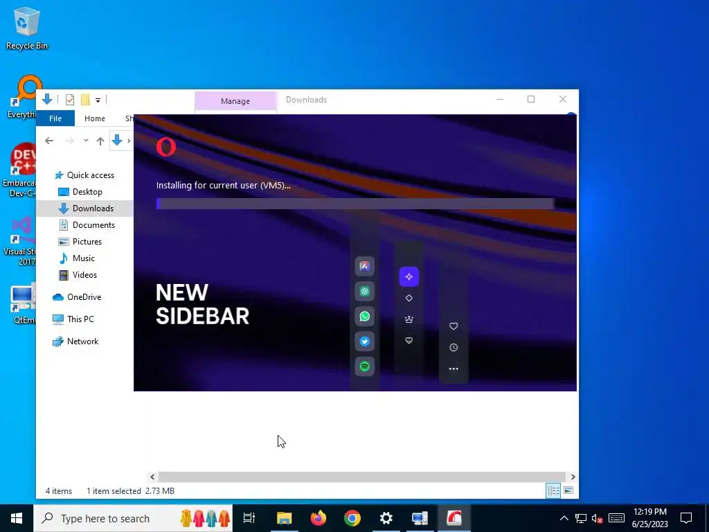The width and height of the screenshot is (709, 532).
Task: Open Customize Quick Access Toolbar dropdown
Action: coord(98,100)
